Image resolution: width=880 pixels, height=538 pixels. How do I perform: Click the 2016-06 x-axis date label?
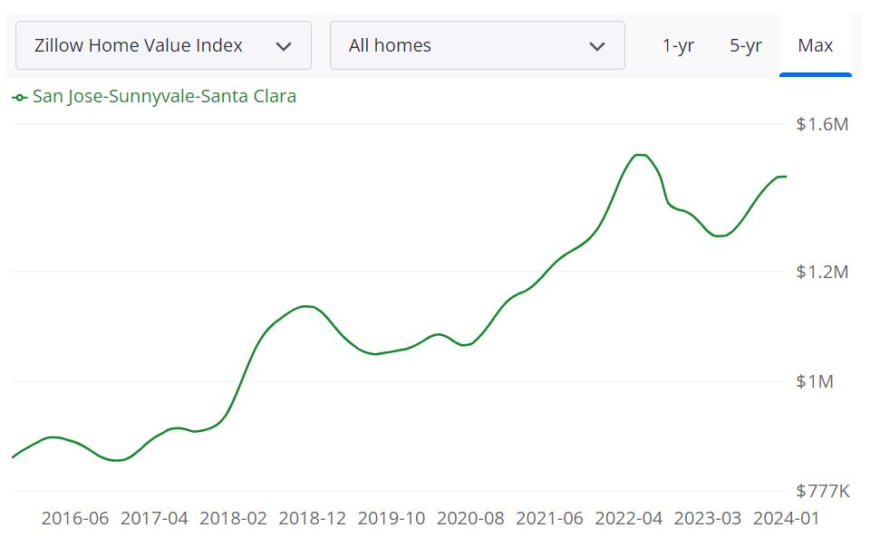(75, 518)
